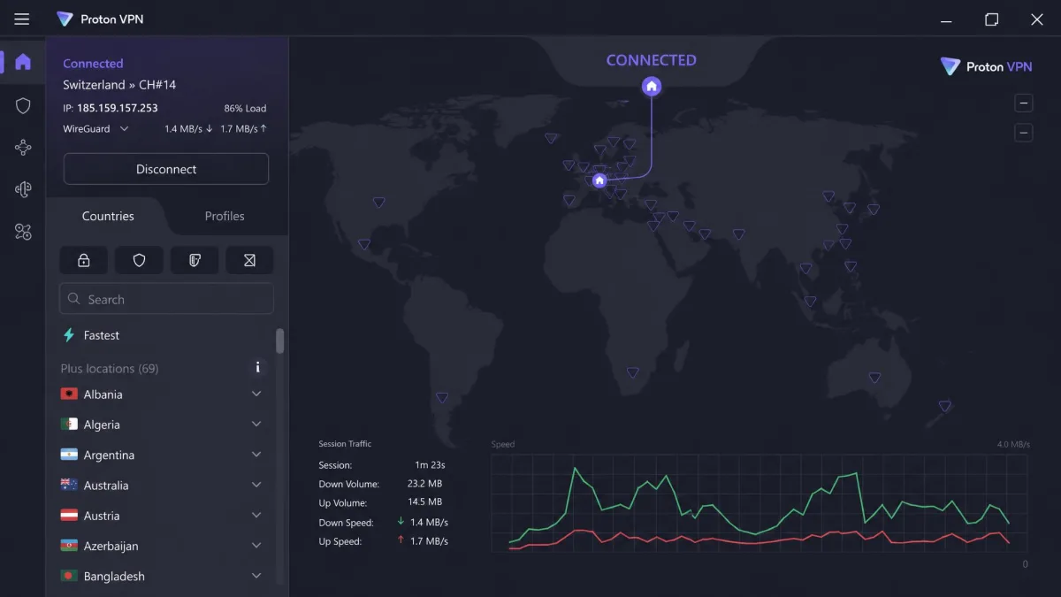Click the Azerbaijan flag icon
The image size is (1061, 597).
click(x=69, y=546)
